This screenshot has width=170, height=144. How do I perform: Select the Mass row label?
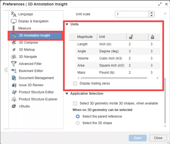point(81,72)
